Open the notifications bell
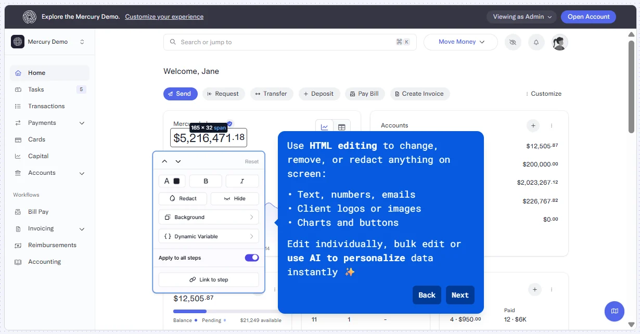The height and width of the screenshot is (334, 640). click(536, 42)
